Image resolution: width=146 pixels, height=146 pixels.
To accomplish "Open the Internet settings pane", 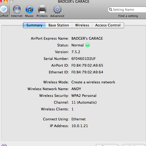I will coord(17,11).
